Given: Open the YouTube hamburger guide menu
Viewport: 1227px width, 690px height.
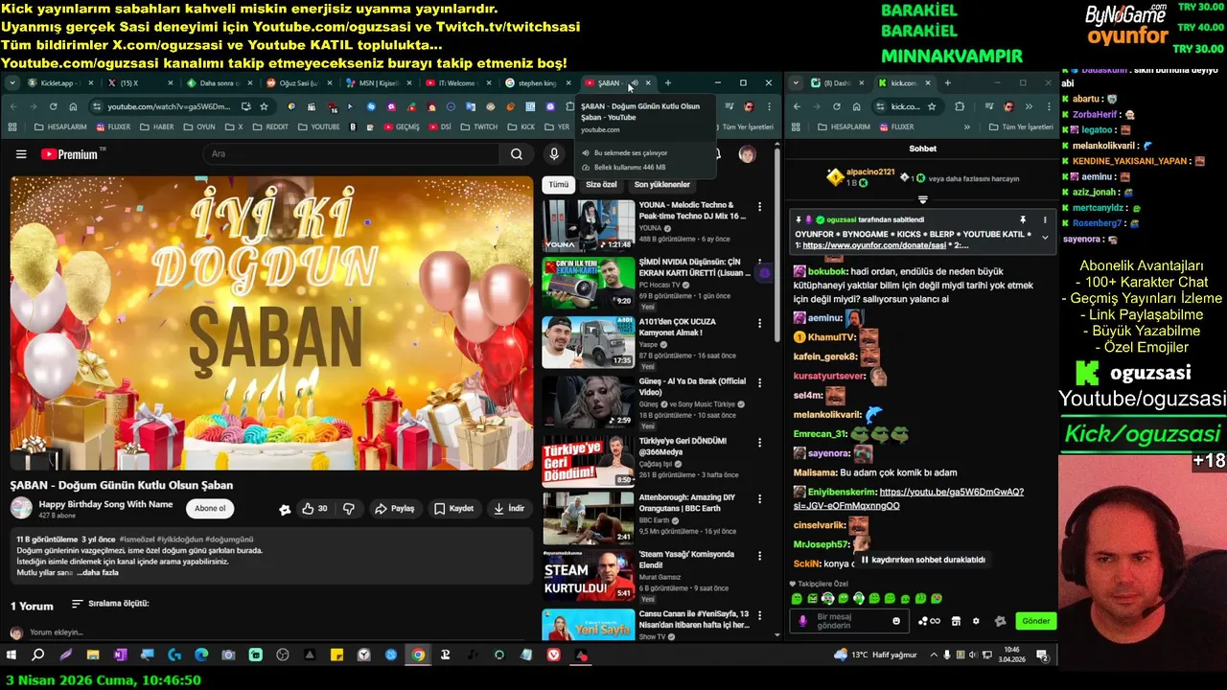Looking at the screenshot, I should [x=21, y=154].
